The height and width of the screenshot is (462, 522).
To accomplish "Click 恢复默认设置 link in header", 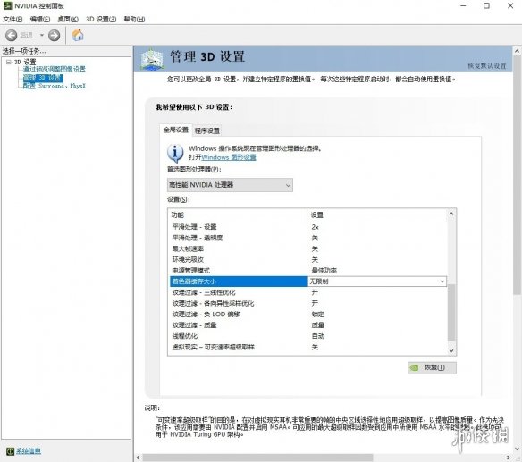I will tap(487, 66).
